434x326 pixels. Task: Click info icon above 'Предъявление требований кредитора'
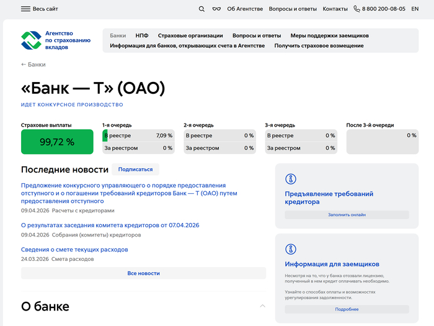tap(291, 179)
